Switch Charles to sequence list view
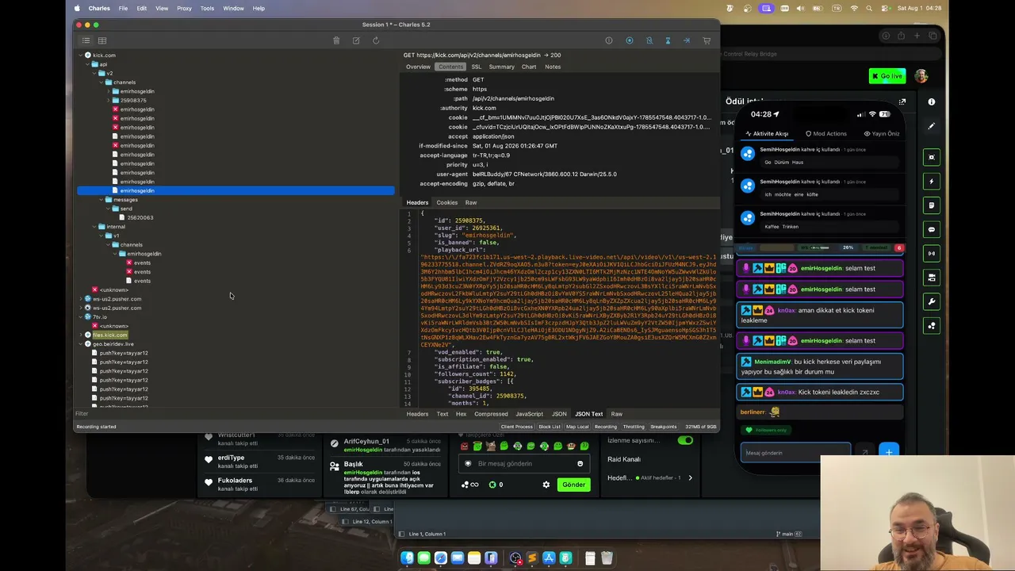 tap(102, 40)
